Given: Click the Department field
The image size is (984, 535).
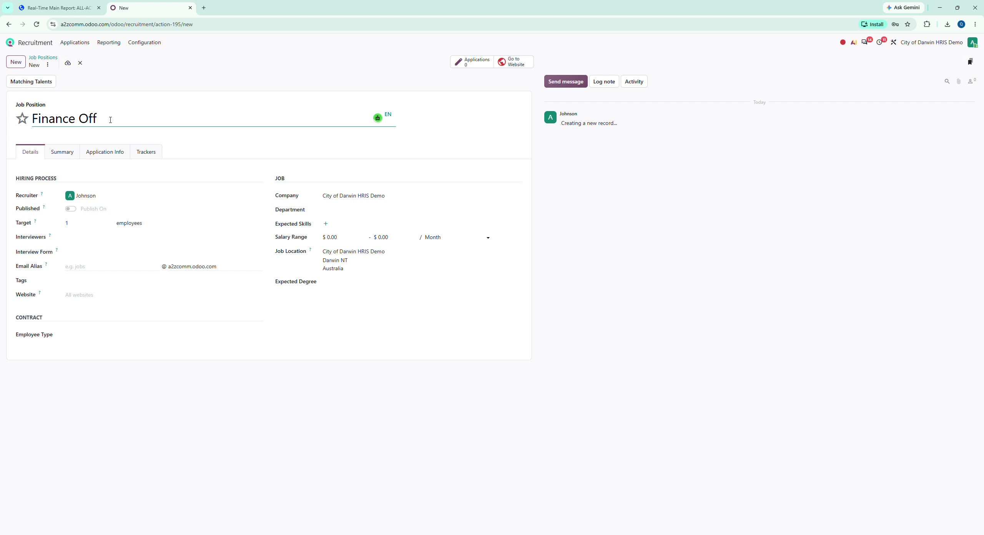Looking at the screenshot, I should pyautogui.click(x=422, y=209).
